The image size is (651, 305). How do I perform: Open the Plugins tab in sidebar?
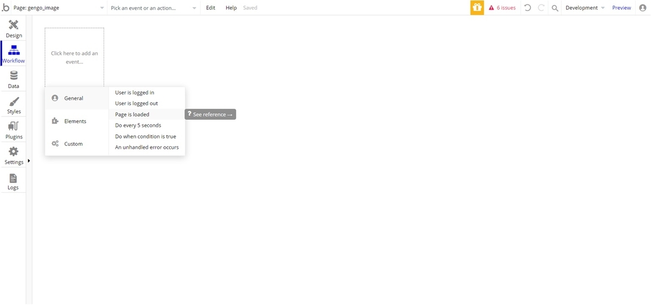(x=14, y=131)
